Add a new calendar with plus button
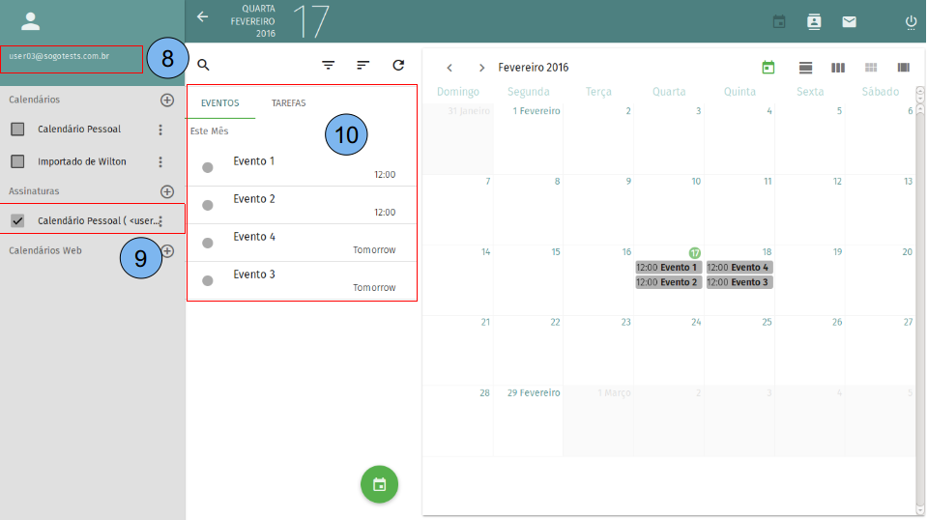This screenshot has width=928, height=520. pos(167,100)
